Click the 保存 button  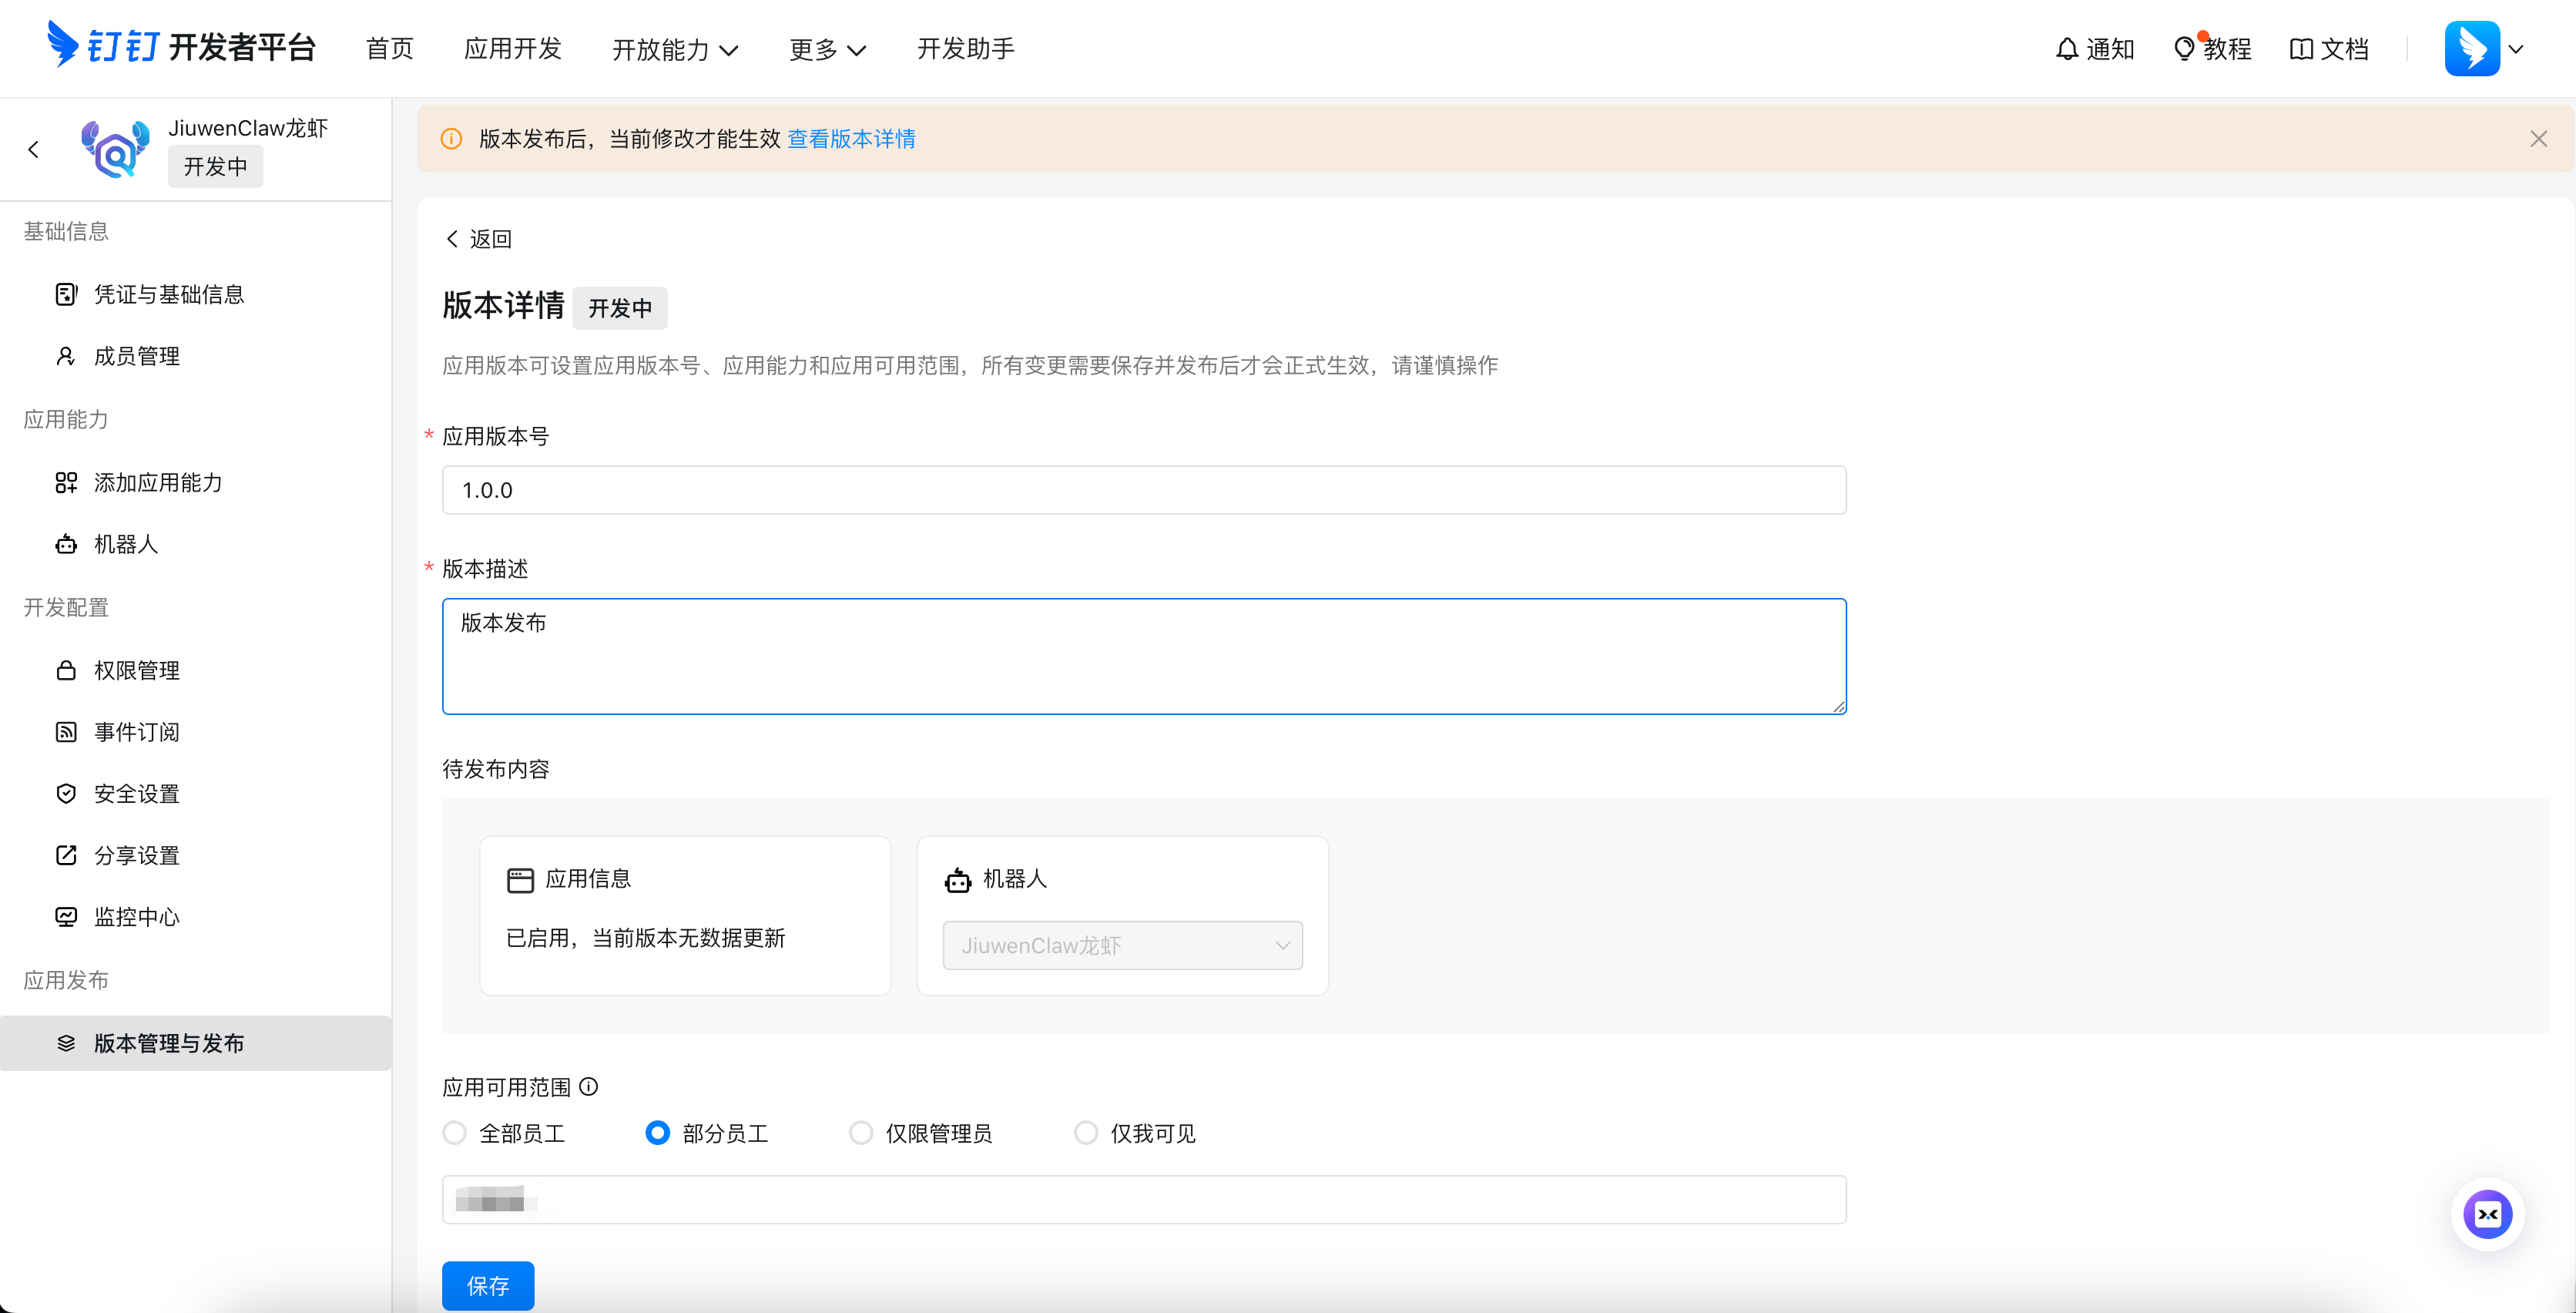tap(487, 1285)
